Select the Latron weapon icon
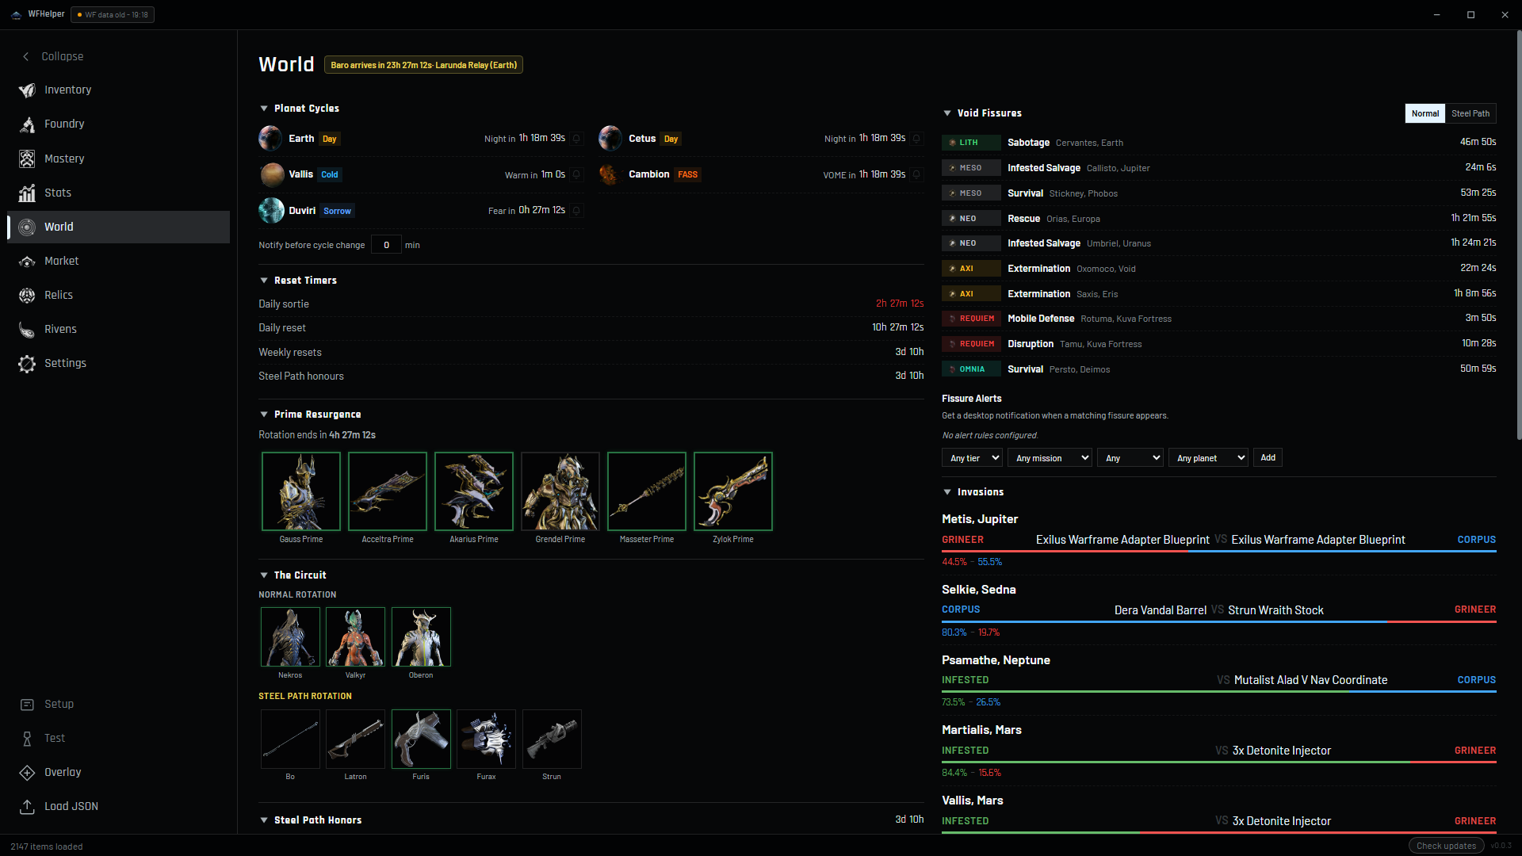Image resolution: width=1522 pixels, height=856 pixels. click(x=355, y=739)
